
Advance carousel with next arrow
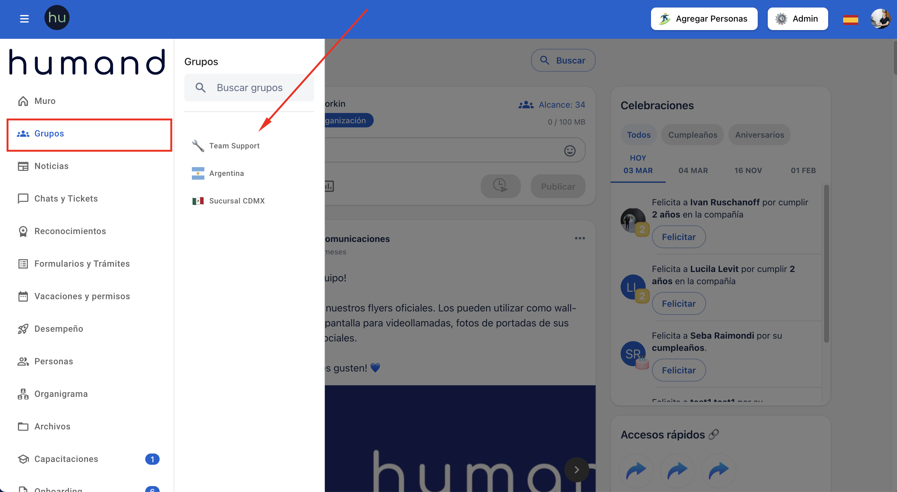(x=576, y=469)
